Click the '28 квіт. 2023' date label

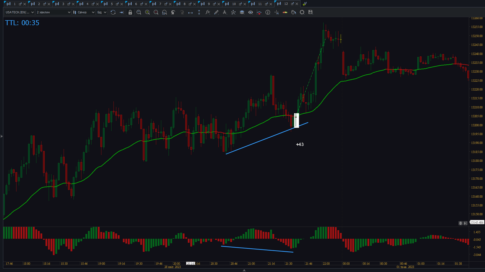pos(173,267)
